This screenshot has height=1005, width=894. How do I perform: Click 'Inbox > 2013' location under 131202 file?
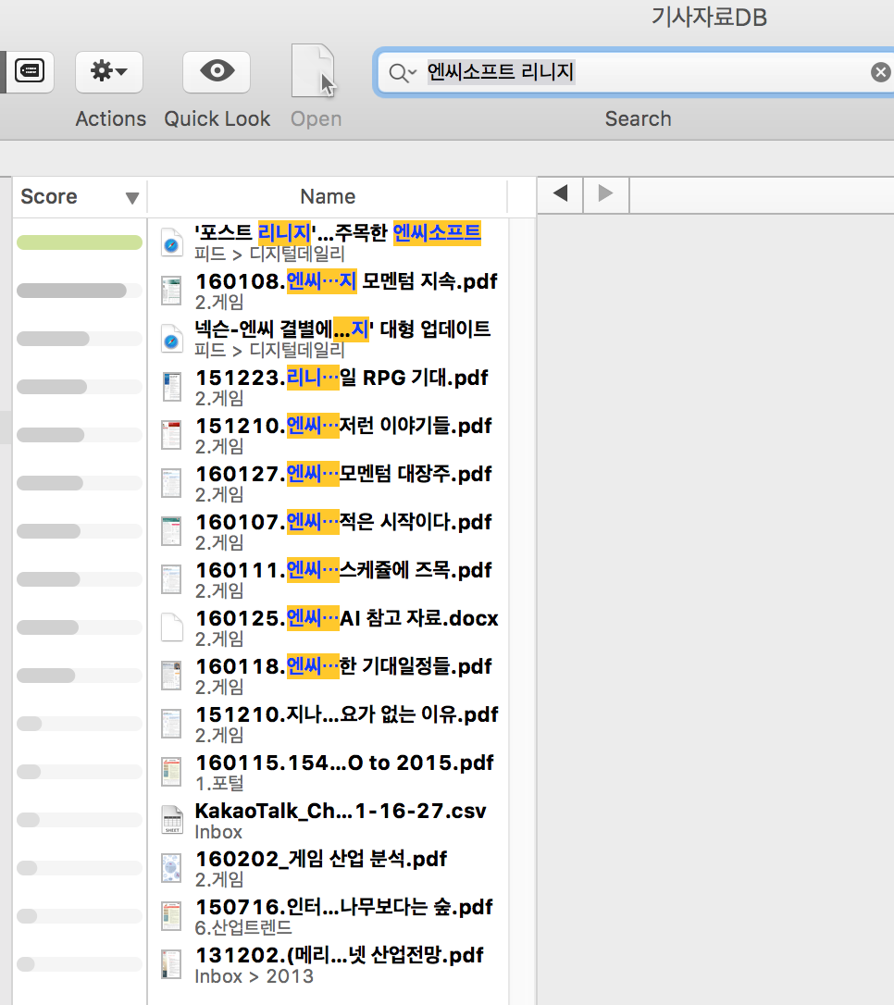point(254,976)
